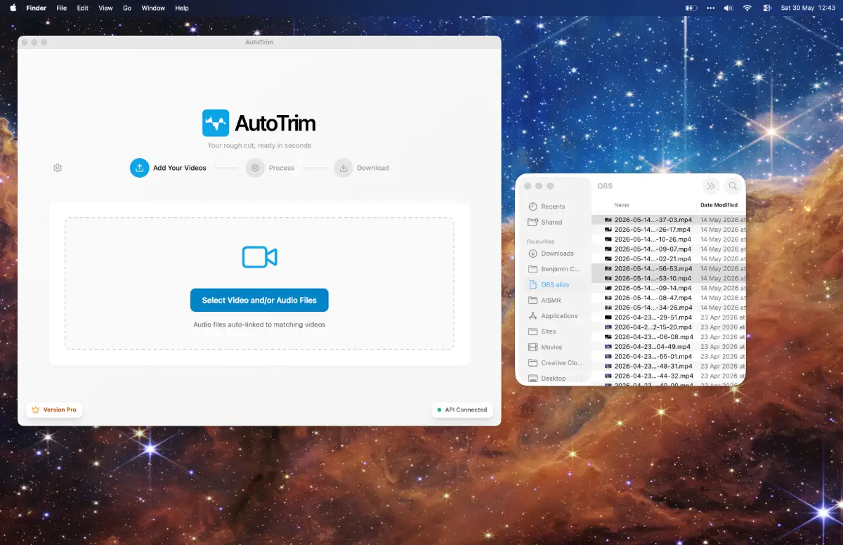Screen dimensions: 843x545
Task: Click the video camera icon in drop zone
Action: (259, 257)
